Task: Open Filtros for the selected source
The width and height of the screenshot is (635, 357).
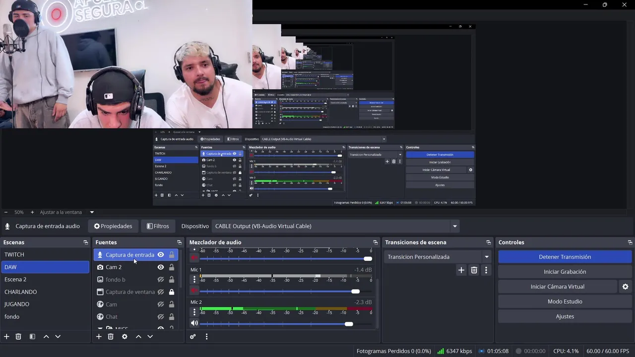Action: click(158, 226)
